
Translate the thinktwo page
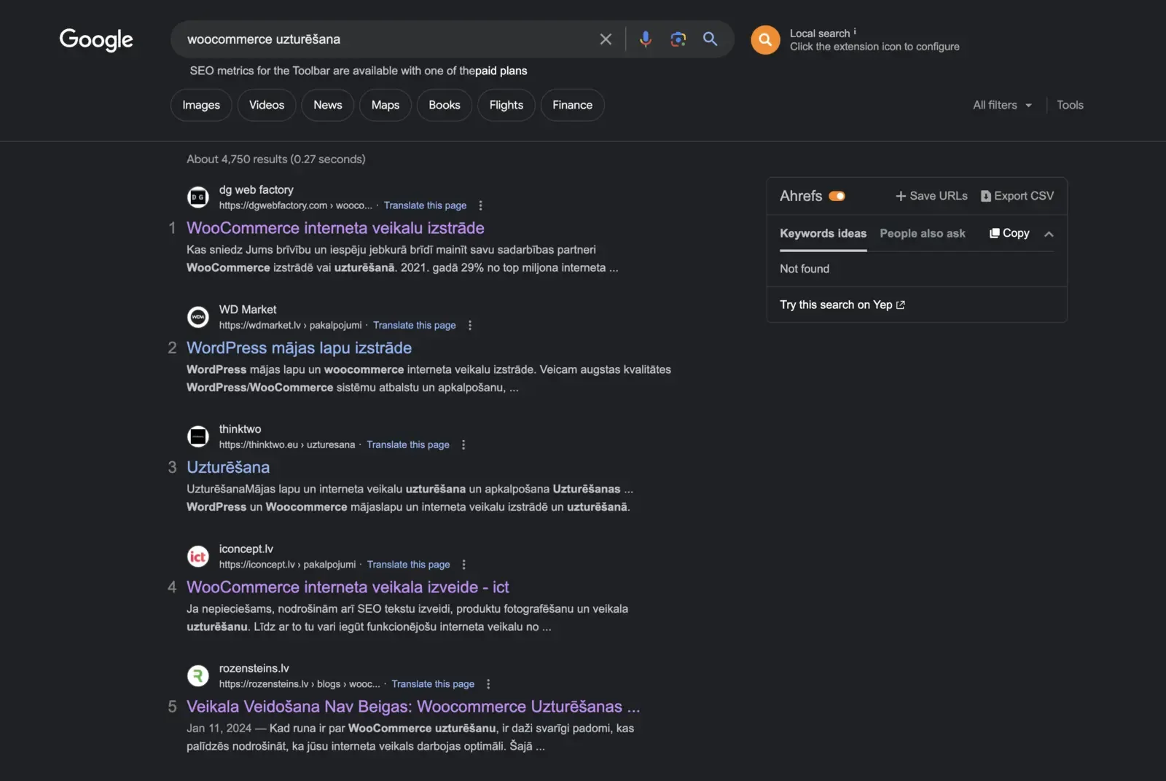[408, 445]
